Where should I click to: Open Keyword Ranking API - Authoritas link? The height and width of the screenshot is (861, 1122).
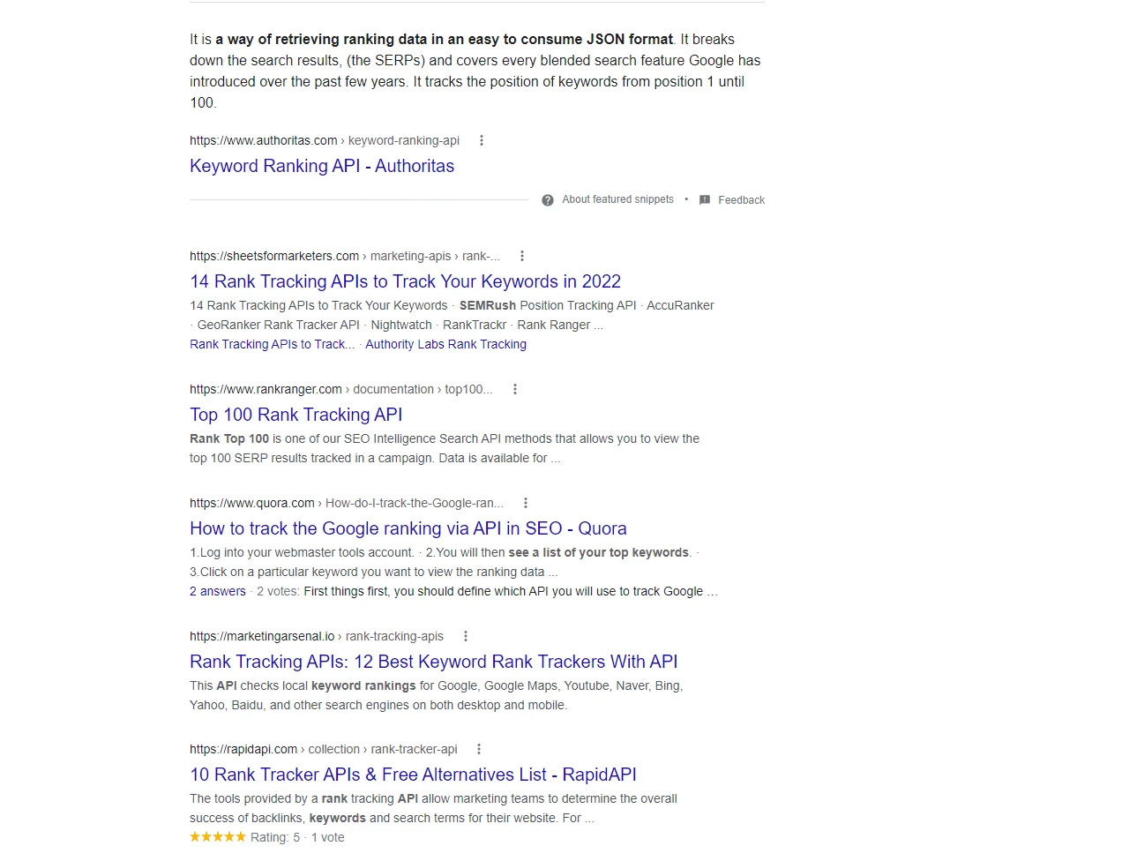(322, 166)
